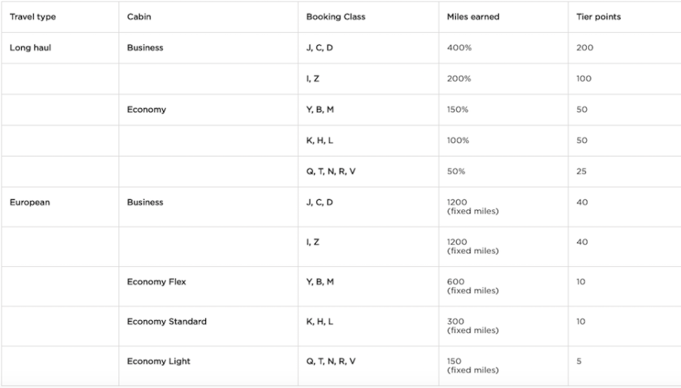Select the Tier points column header
Viewport: 681px width, 388px height.
pos(598,17)
